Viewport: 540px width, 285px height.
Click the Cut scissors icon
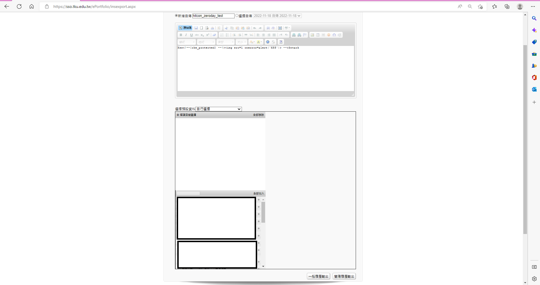click(x=226, y=28)
